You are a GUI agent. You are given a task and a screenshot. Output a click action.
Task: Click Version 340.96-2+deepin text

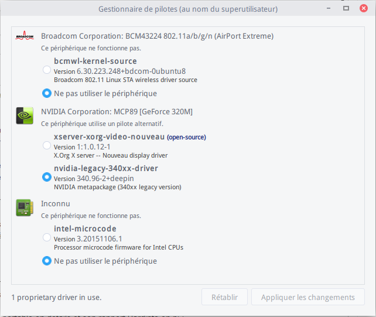(94, 179)
